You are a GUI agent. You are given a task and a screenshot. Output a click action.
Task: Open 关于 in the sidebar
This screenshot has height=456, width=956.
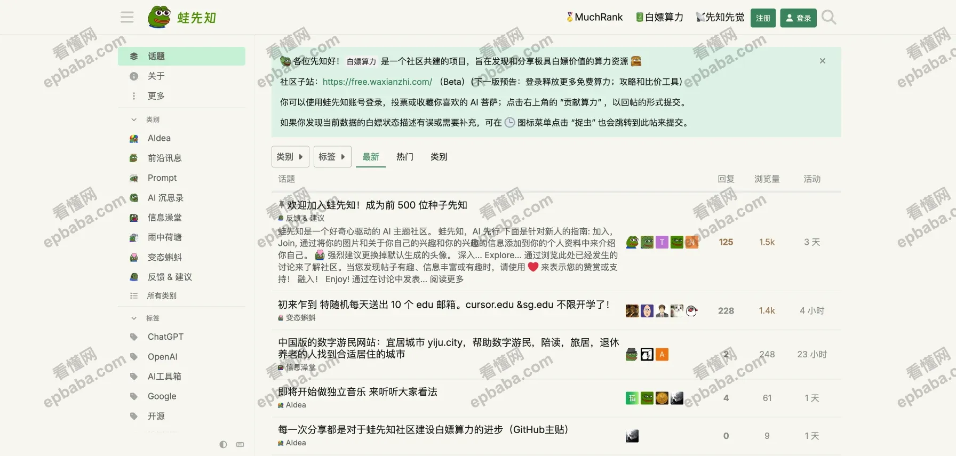(181, 76)
